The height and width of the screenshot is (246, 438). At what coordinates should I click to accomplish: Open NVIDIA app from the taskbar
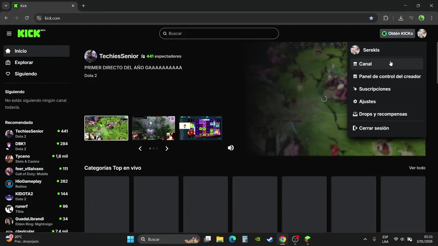coord(257,239)
